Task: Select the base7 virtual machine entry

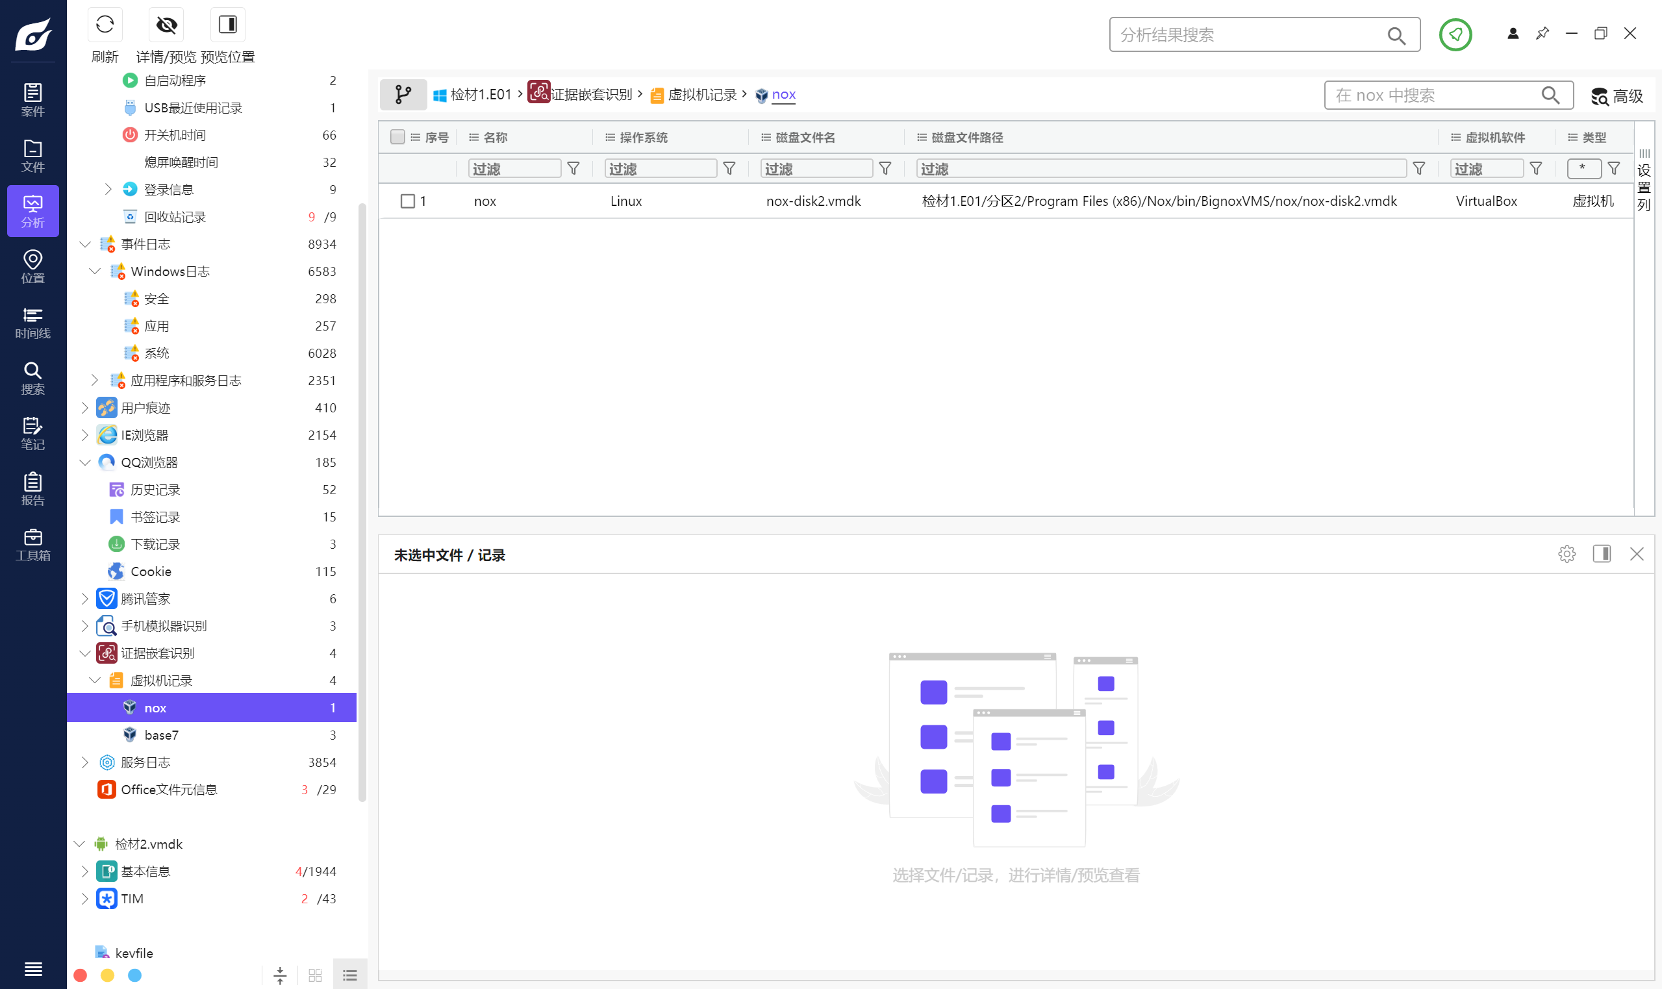Action: pos(161,735)
